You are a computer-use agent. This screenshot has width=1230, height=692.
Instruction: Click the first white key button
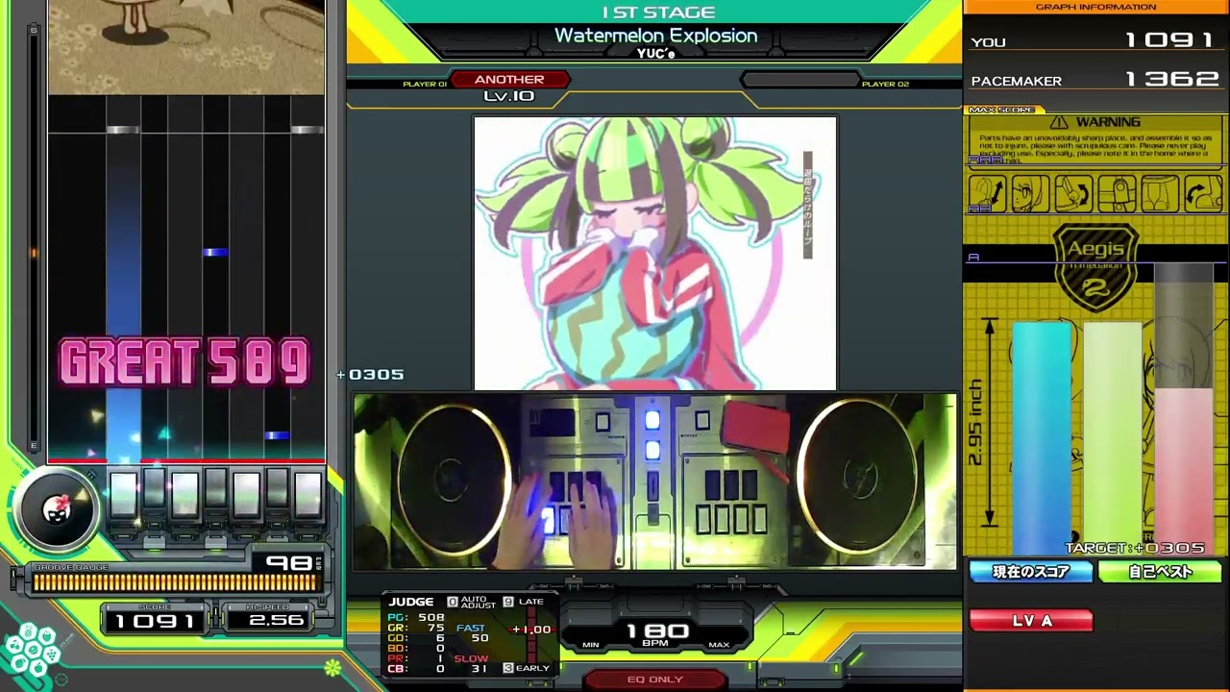[x=123, y=494]
